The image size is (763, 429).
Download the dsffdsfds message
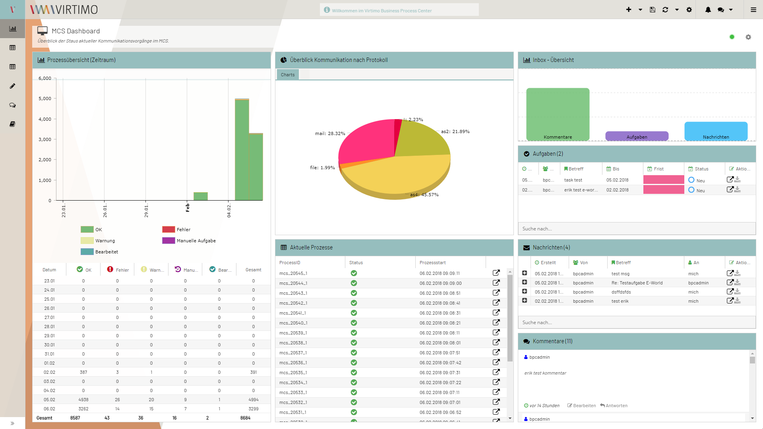pyautogui.click(x=738, y=292)
